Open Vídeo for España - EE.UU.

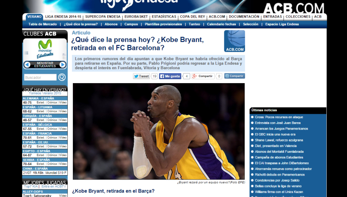(x=63, y=147)
